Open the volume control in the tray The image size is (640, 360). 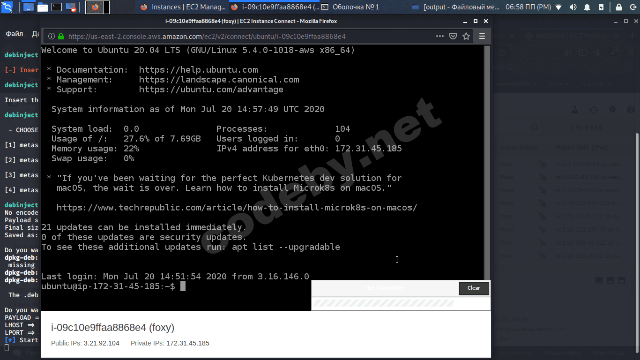pos(573,7)
